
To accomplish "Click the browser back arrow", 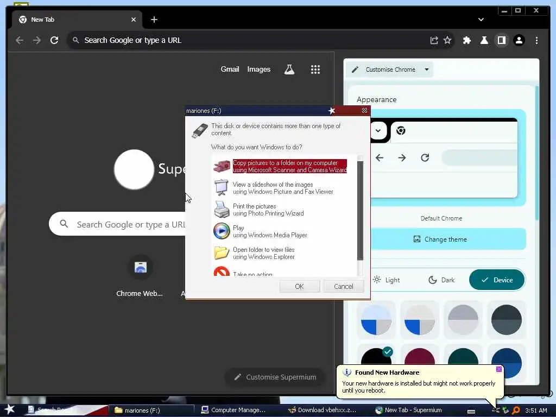I will coord(20,40).
